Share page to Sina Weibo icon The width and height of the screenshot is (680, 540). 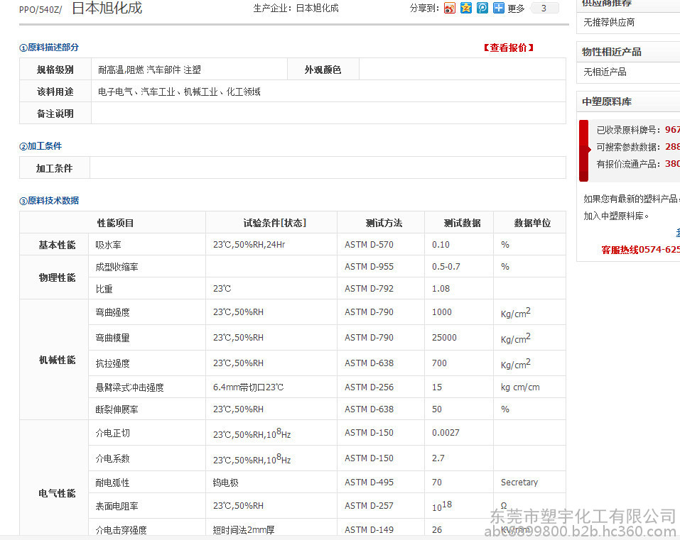(x=450, y=8)
